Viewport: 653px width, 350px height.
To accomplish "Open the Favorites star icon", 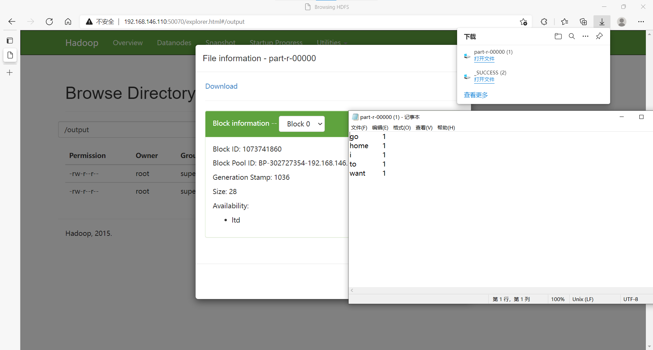I will point(565,21).
